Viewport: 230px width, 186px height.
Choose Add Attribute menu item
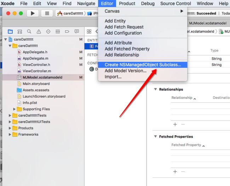[x=143, y=43]
